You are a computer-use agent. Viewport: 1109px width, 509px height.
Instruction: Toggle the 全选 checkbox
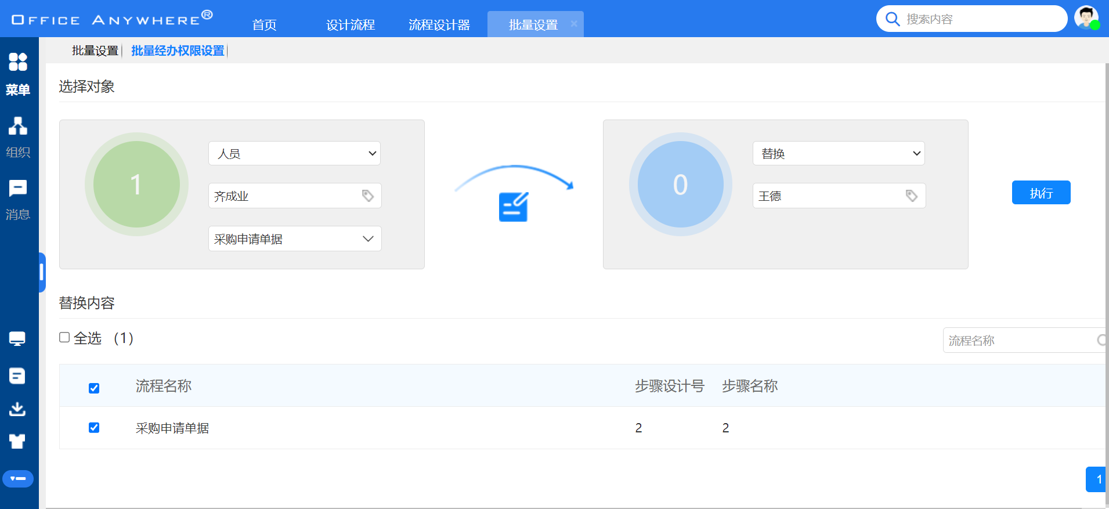pyautogui.click(x=64, y=337)
